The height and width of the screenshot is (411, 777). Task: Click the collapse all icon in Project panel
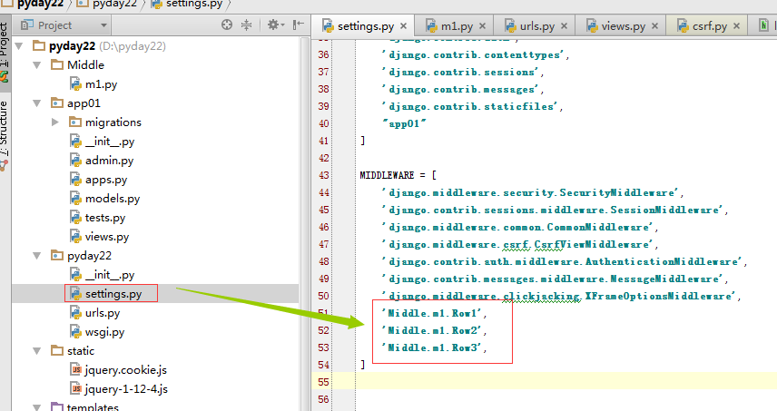coord(245,25)
